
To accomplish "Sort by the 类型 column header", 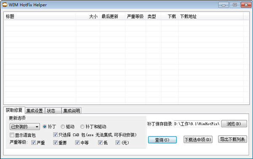I will pyautogui.click(x=153, y=16).
